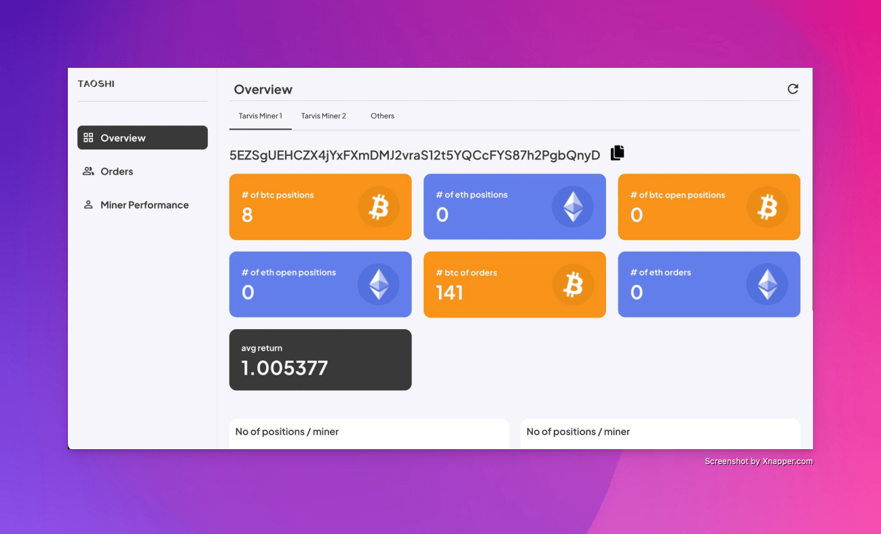Copy the miner address with clipboard icon
Screen dimensions: 881x534
pos(617,153)
